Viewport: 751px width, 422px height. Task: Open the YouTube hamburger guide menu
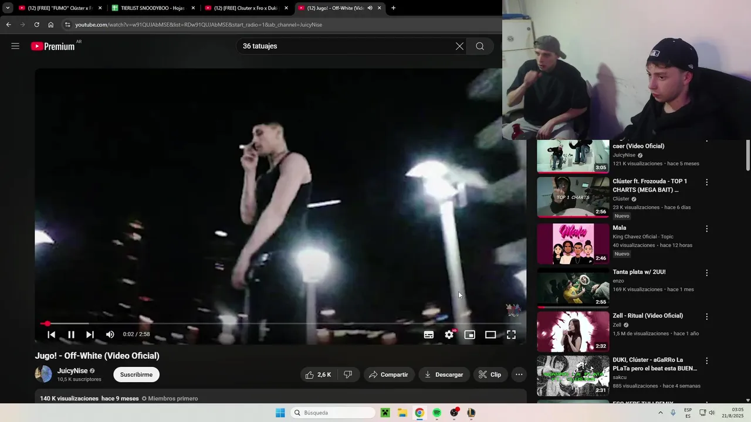(x=15, y=46)
